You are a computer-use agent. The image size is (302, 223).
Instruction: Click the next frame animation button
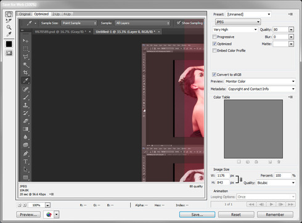coord(281,205)
